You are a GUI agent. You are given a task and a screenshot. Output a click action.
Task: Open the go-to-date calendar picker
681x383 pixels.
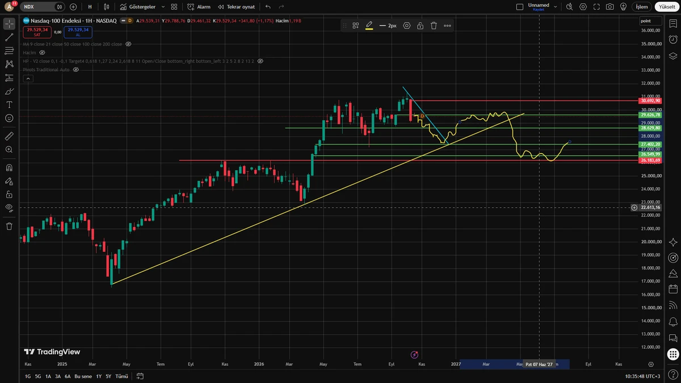(x=140, y=376)
